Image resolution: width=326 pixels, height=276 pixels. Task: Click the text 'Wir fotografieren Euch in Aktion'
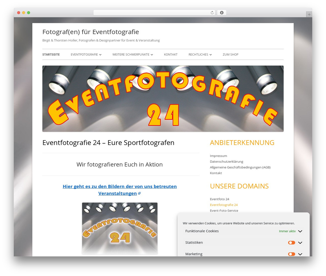(120, 164)
